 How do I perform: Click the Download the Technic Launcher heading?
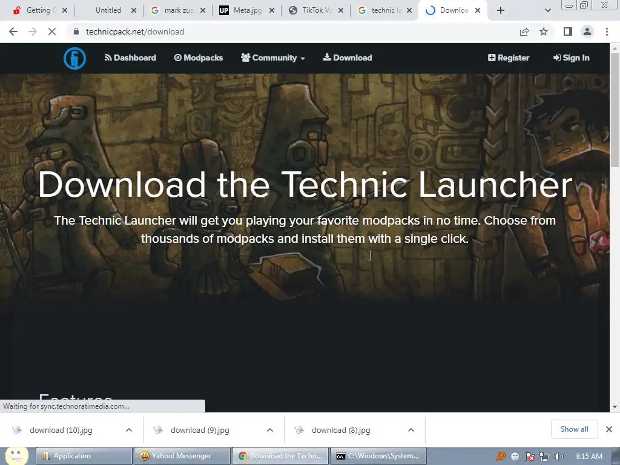pos(305,184)
